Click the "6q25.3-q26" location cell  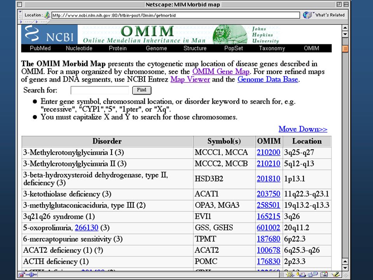[x=307, y=250]
